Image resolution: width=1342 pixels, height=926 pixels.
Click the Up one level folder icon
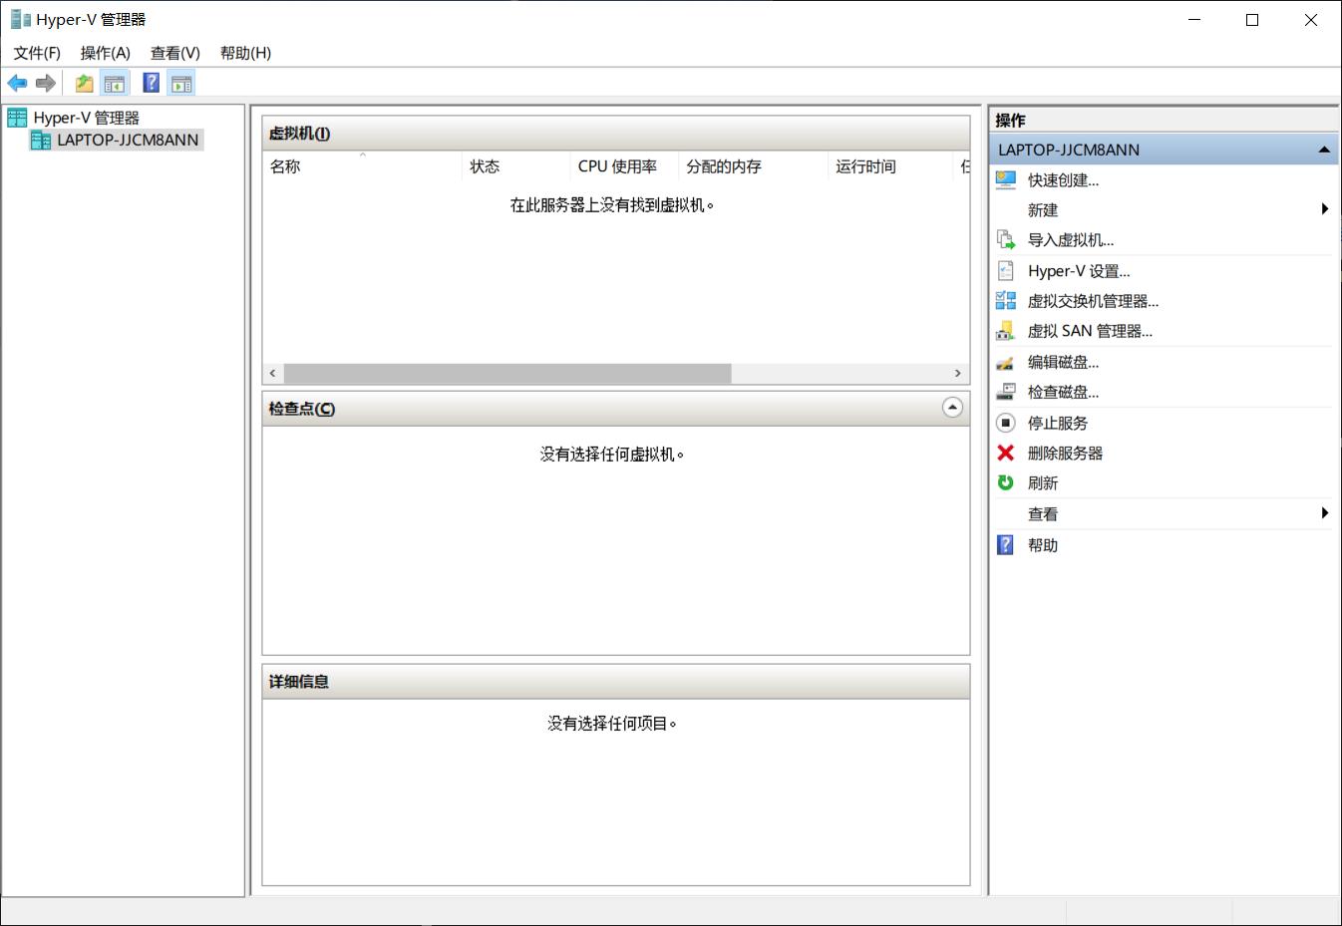pyautogui.click(x=85, y=84)
